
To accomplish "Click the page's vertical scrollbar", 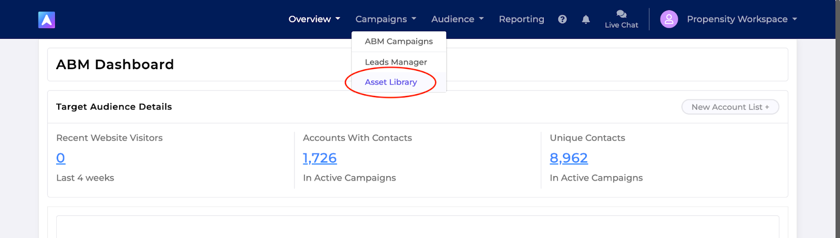I will click(837, 119).
